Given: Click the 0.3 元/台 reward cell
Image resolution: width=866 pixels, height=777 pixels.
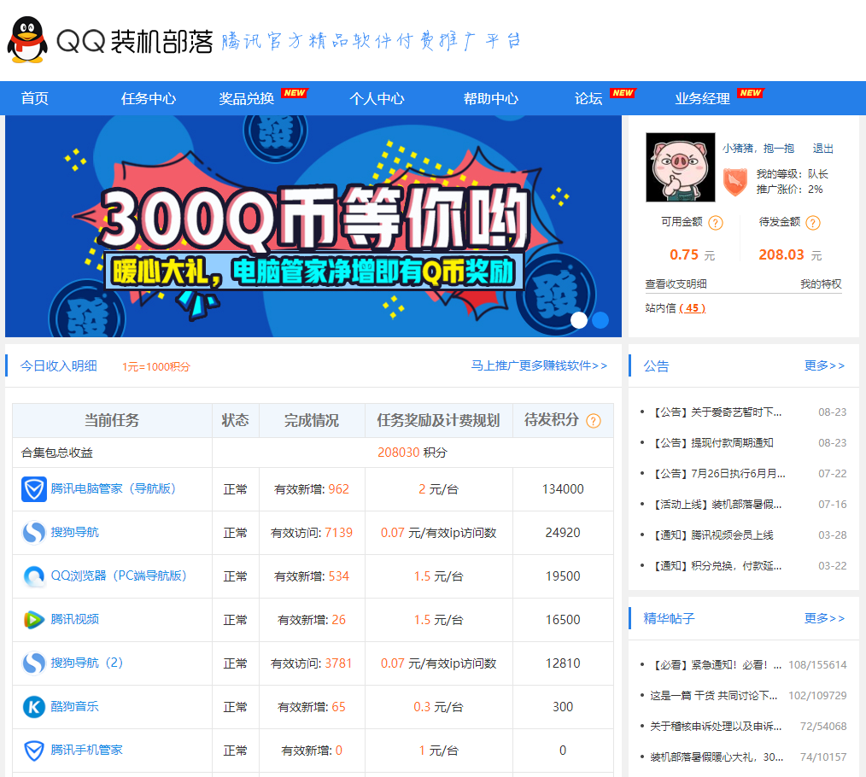Looking at the screenshot, I should [x=438, y=707].
